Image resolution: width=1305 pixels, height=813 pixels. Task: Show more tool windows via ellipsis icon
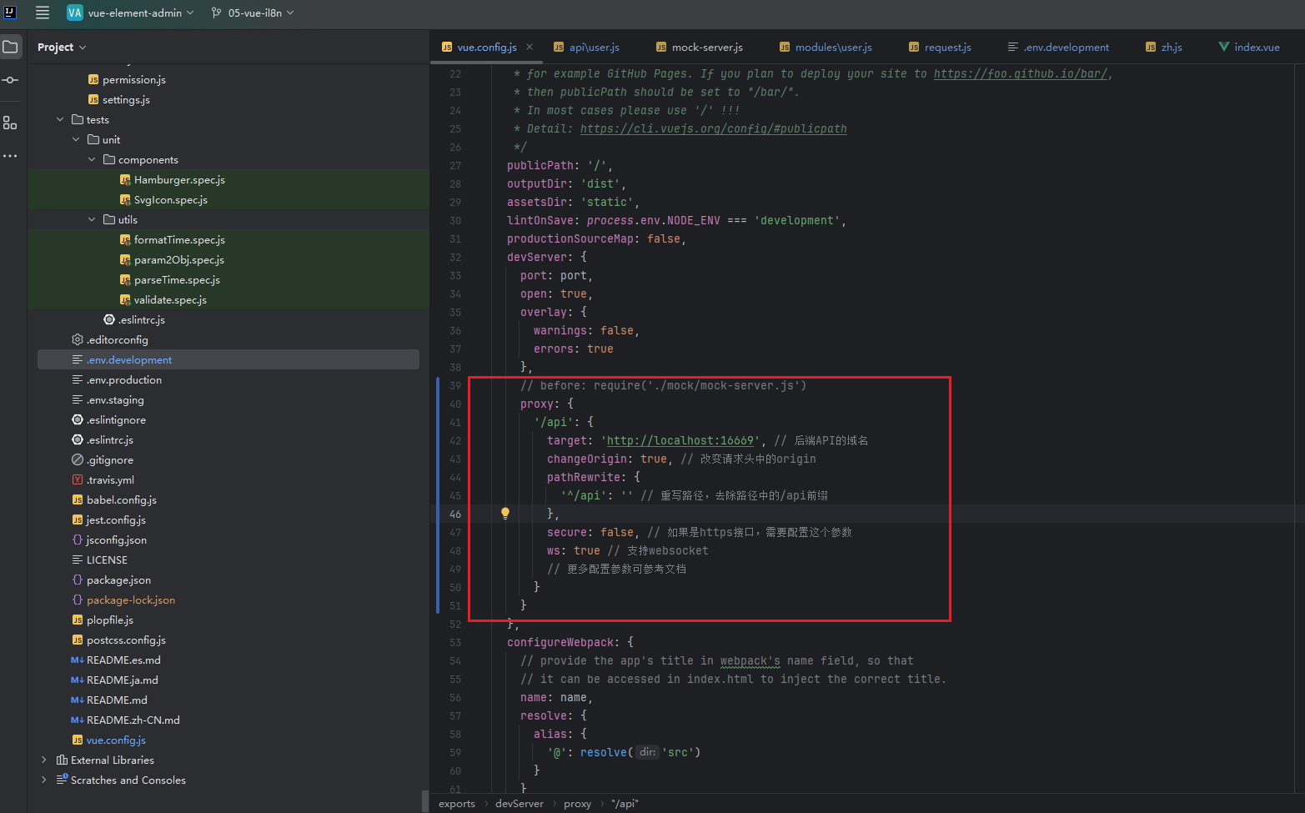(11, 156)
